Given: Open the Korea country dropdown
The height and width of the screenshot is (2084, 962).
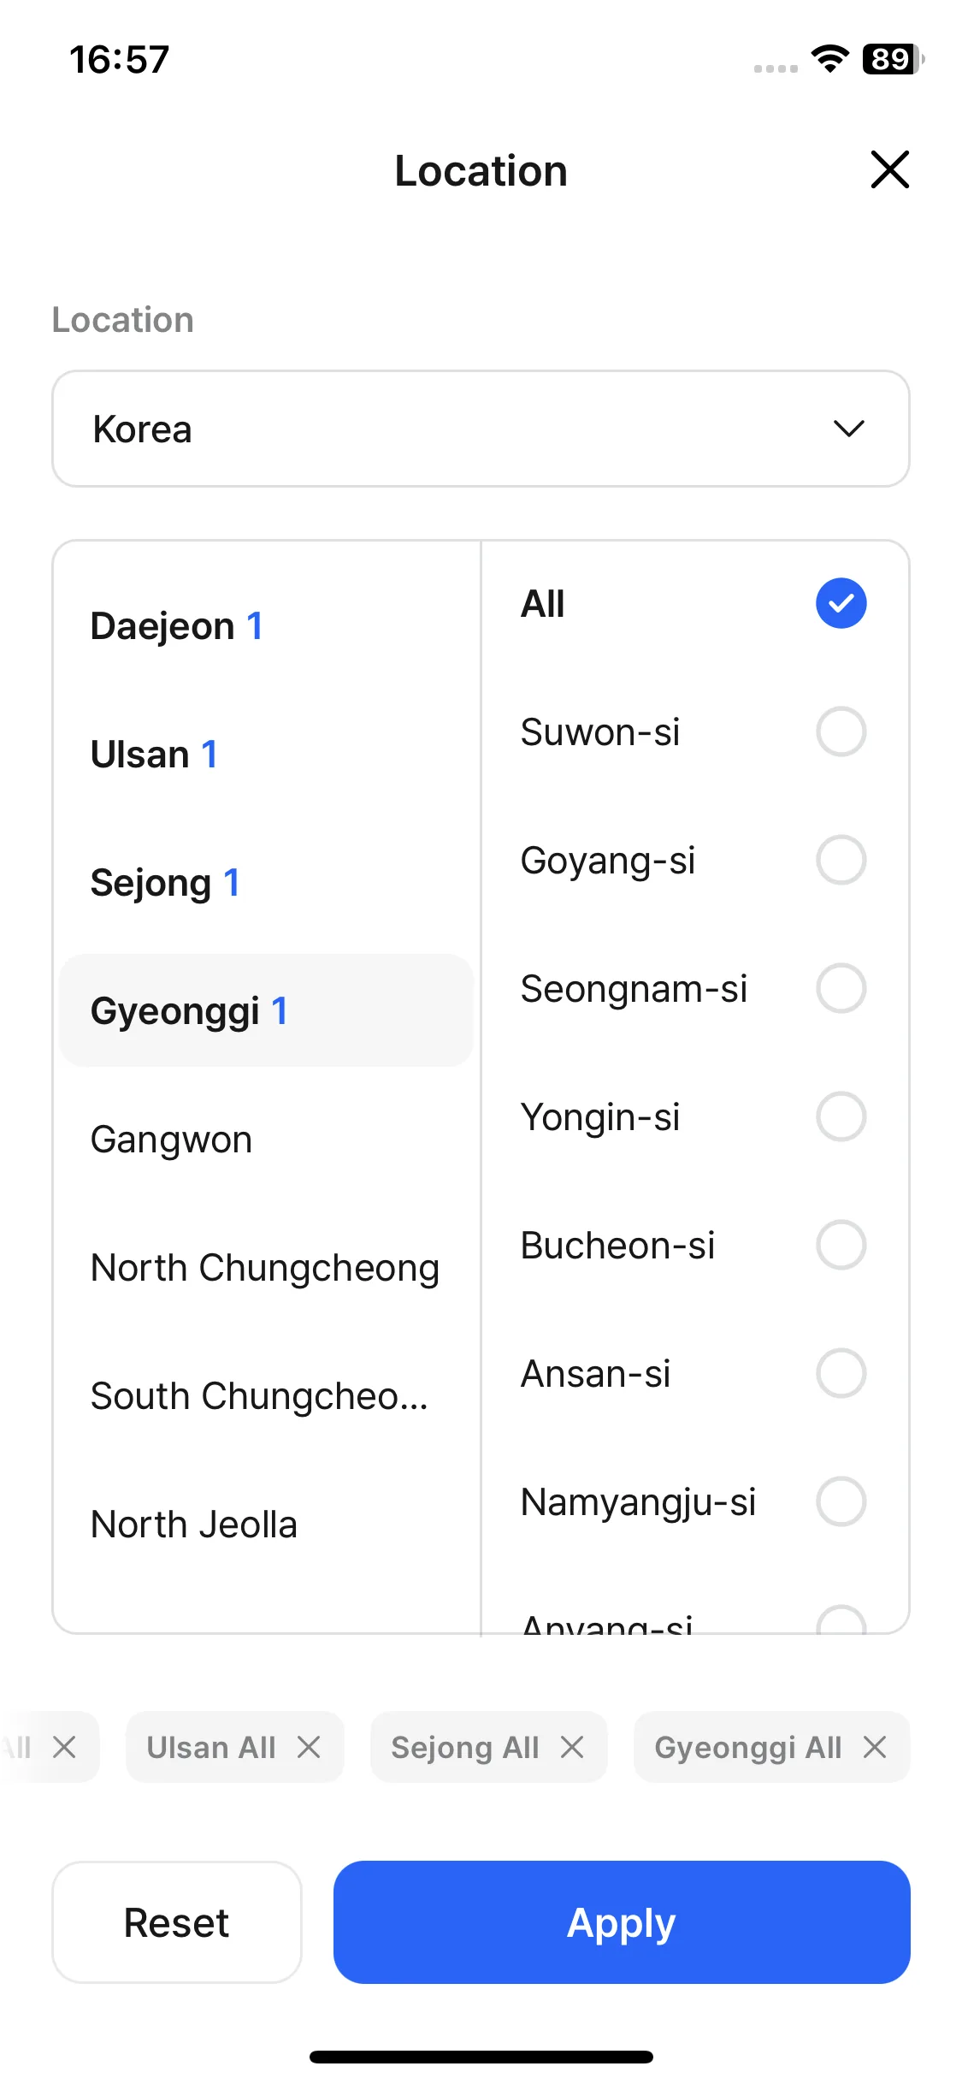Looking at the screenshot, I should point(481,429).
